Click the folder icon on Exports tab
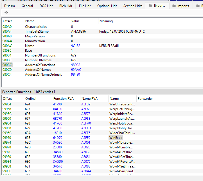The height and width of the screenshot is (181, 203). click(x=151, y=6)
